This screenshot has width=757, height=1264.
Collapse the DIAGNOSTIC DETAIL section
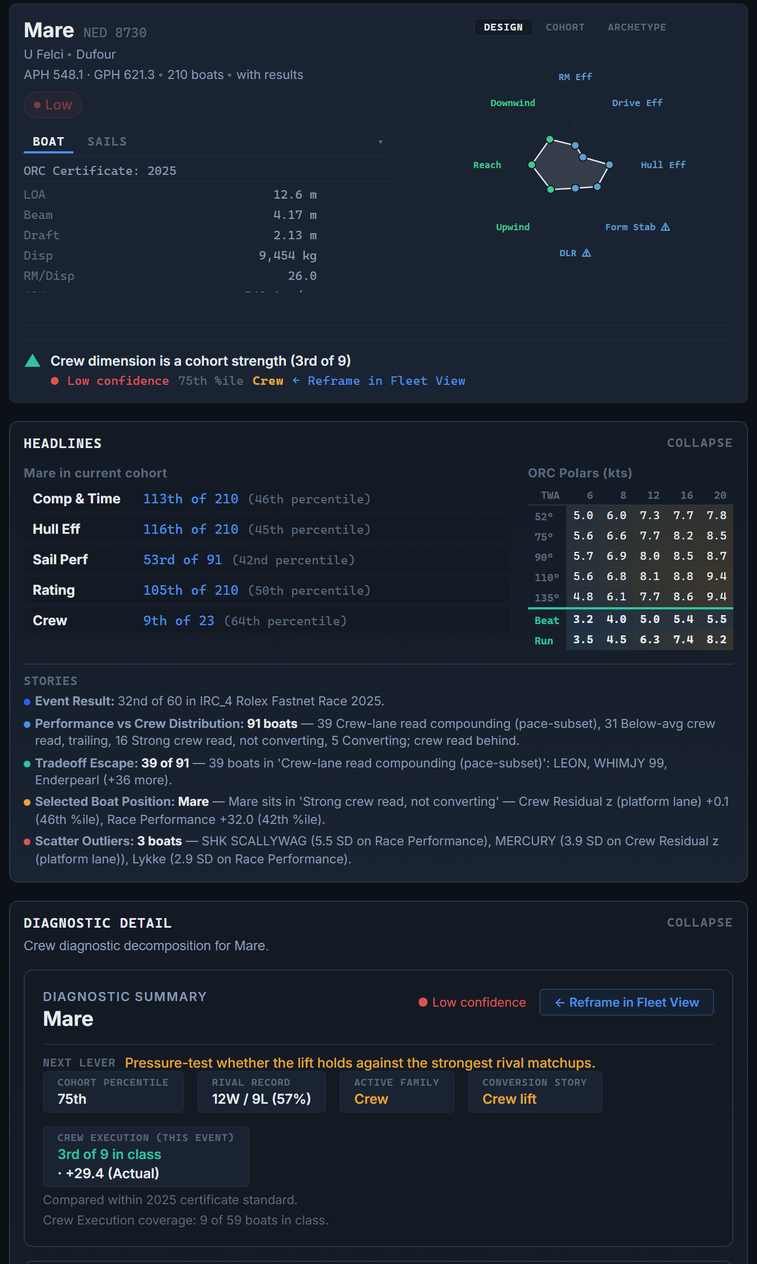click(x=699, y=923)
